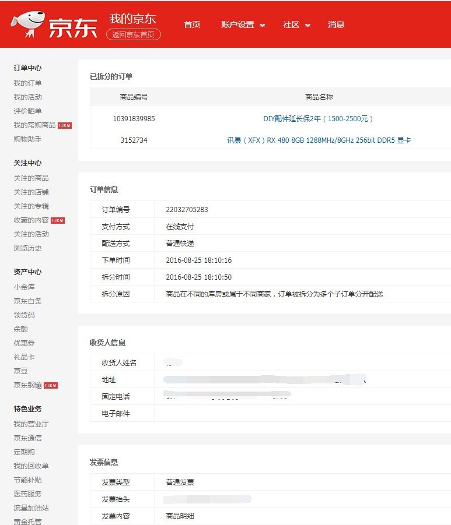Open 流量加油站 in sidebar

[x=31, y=508]
